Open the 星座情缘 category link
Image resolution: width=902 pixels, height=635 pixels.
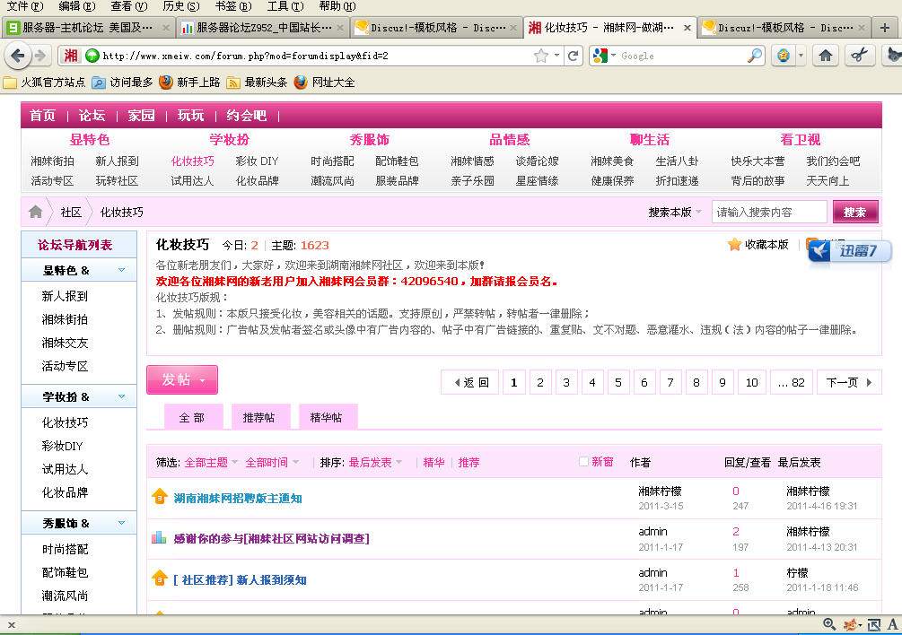pyautogui.click(x=537, y=181)
